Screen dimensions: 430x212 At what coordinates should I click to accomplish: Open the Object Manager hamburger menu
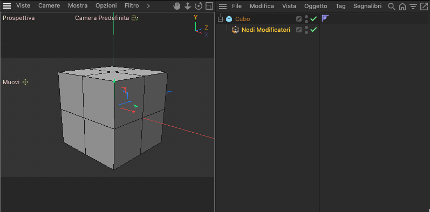pos(223,6)
